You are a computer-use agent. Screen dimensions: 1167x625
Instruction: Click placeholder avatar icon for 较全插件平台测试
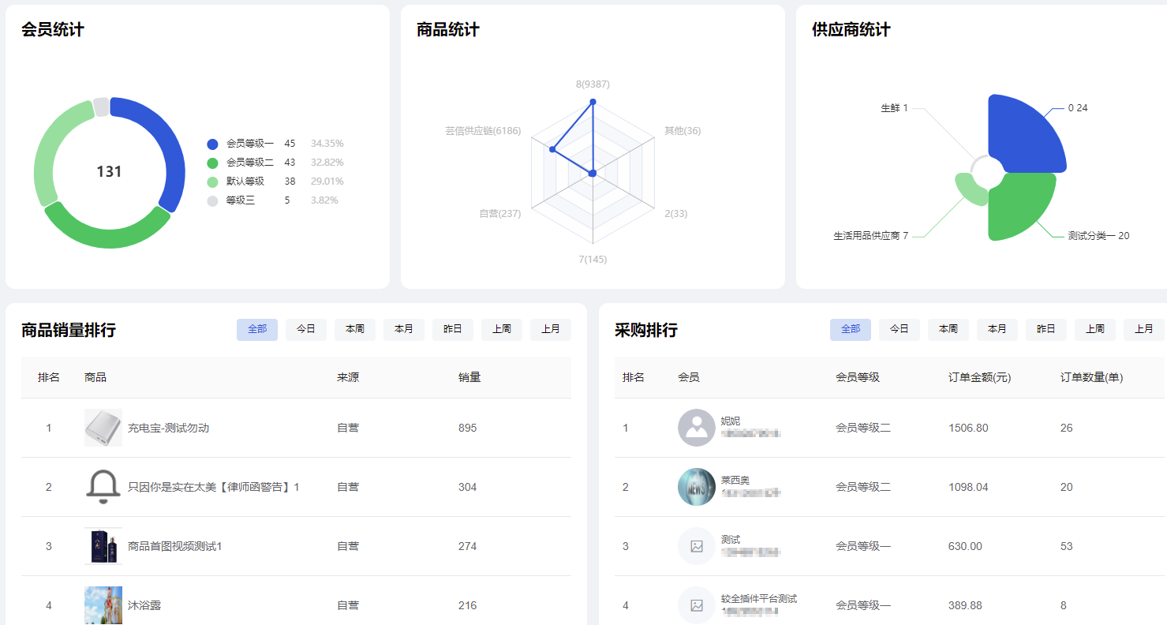(697, 605)
